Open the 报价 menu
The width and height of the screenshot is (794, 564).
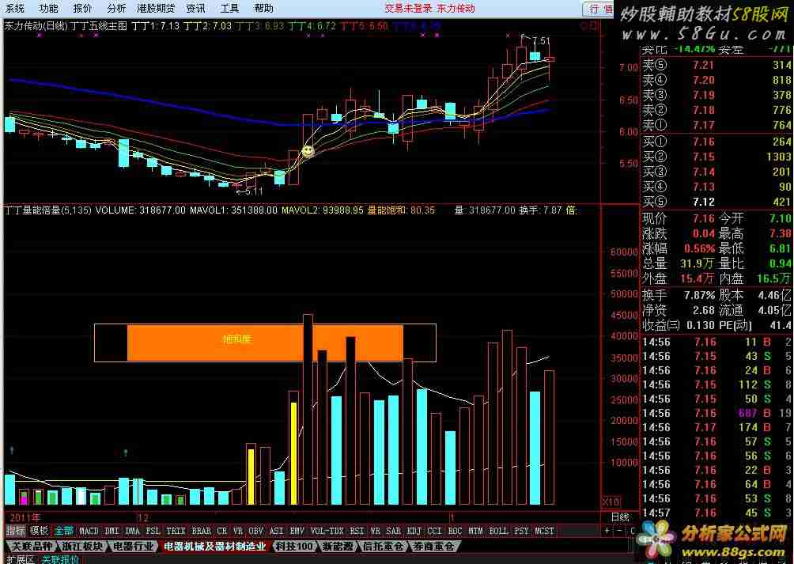click(82, 8)
